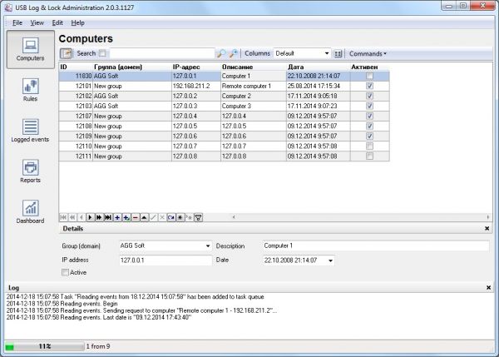Image resolution: width=499 pixels, height=357 pixels.
Task: Open the Rules section in sidebar
Action: click(x=30, y=90)
